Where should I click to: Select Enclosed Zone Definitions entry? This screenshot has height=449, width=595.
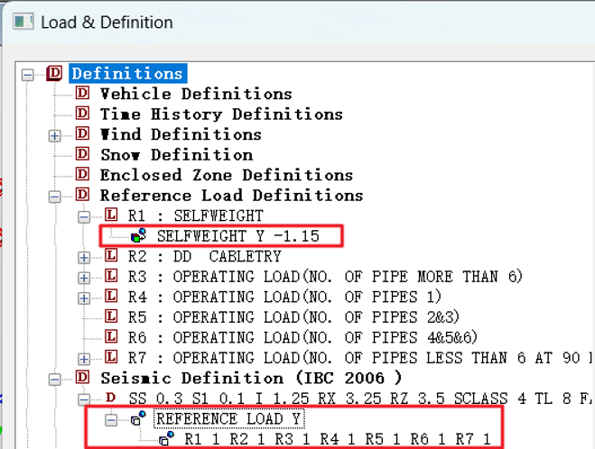(x=226, y=175)
